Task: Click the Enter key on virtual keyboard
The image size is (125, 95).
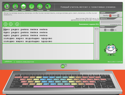Action: point(104,82)
